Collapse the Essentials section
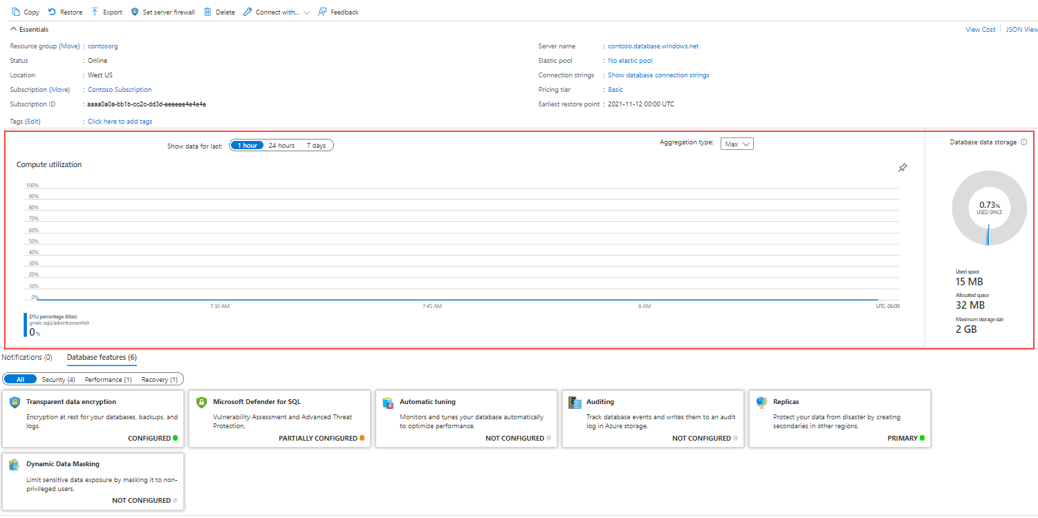Screen dimensions: 1038x518 point(14,30)
